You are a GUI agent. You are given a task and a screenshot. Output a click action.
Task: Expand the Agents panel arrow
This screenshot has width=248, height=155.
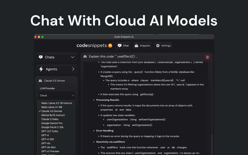pyautogui.click(x=73, y=69)
